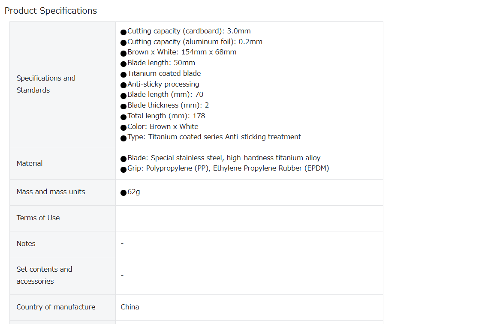Click the Blade: Special stainless steel line

220,158
